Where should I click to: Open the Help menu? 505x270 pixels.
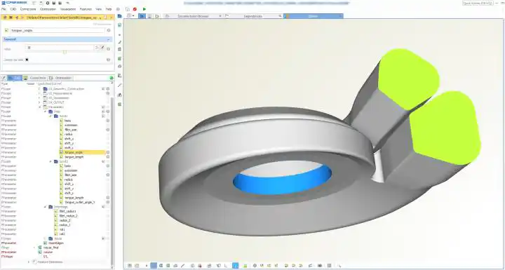[109, 9]
